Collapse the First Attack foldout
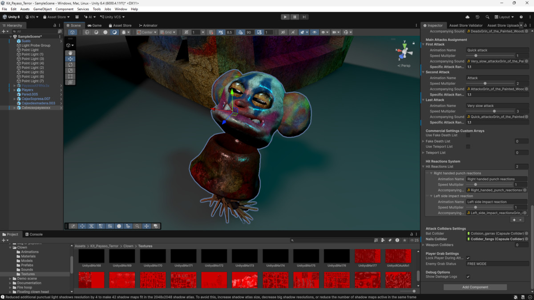The height and width of the screenshot is (300, 534). 423,44
